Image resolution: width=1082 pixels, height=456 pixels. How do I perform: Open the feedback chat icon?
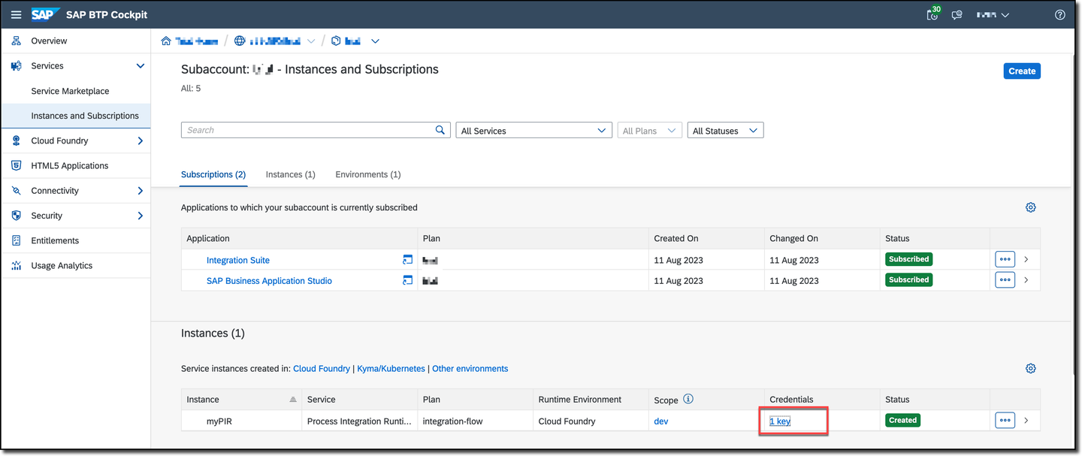(957, 14)
